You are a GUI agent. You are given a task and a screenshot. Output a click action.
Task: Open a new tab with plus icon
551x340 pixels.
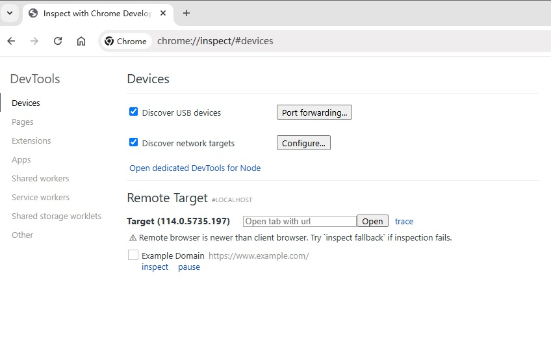(186, 14)
